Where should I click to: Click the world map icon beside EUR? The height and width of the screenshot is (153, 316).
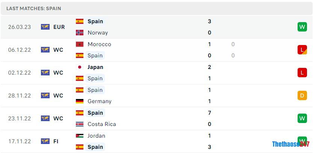click(x=45, y=27)
